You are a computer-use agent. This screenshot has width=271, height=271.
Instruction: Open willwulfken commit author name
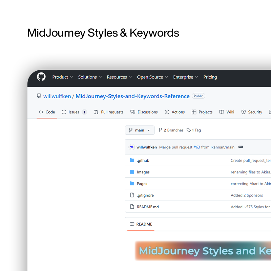click(x=147, y=147)
